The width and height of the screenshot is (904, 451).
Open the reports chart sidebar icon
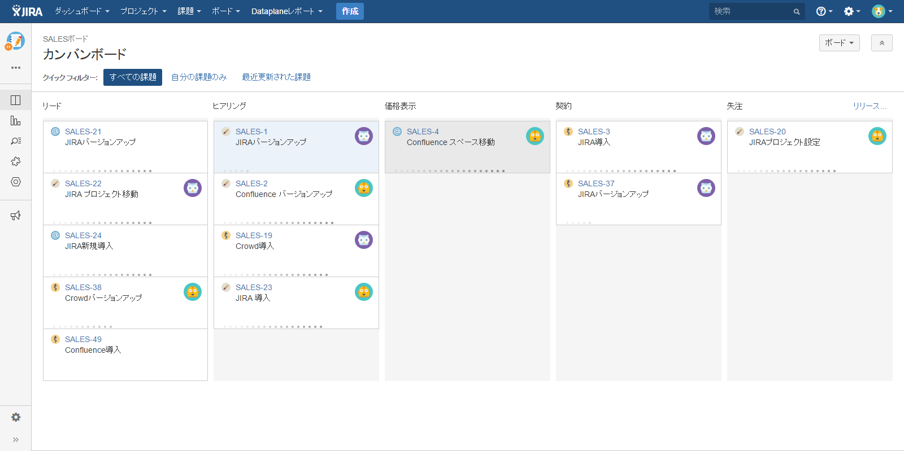(x=16, y=120)
